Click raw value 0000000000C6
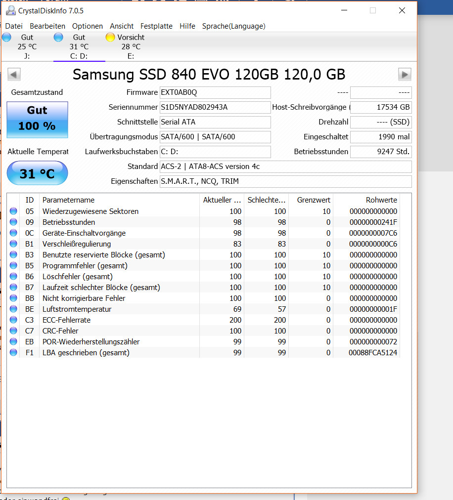Image resolution: width=453 pixels, height=500 pixels. [x=373, y=244]
